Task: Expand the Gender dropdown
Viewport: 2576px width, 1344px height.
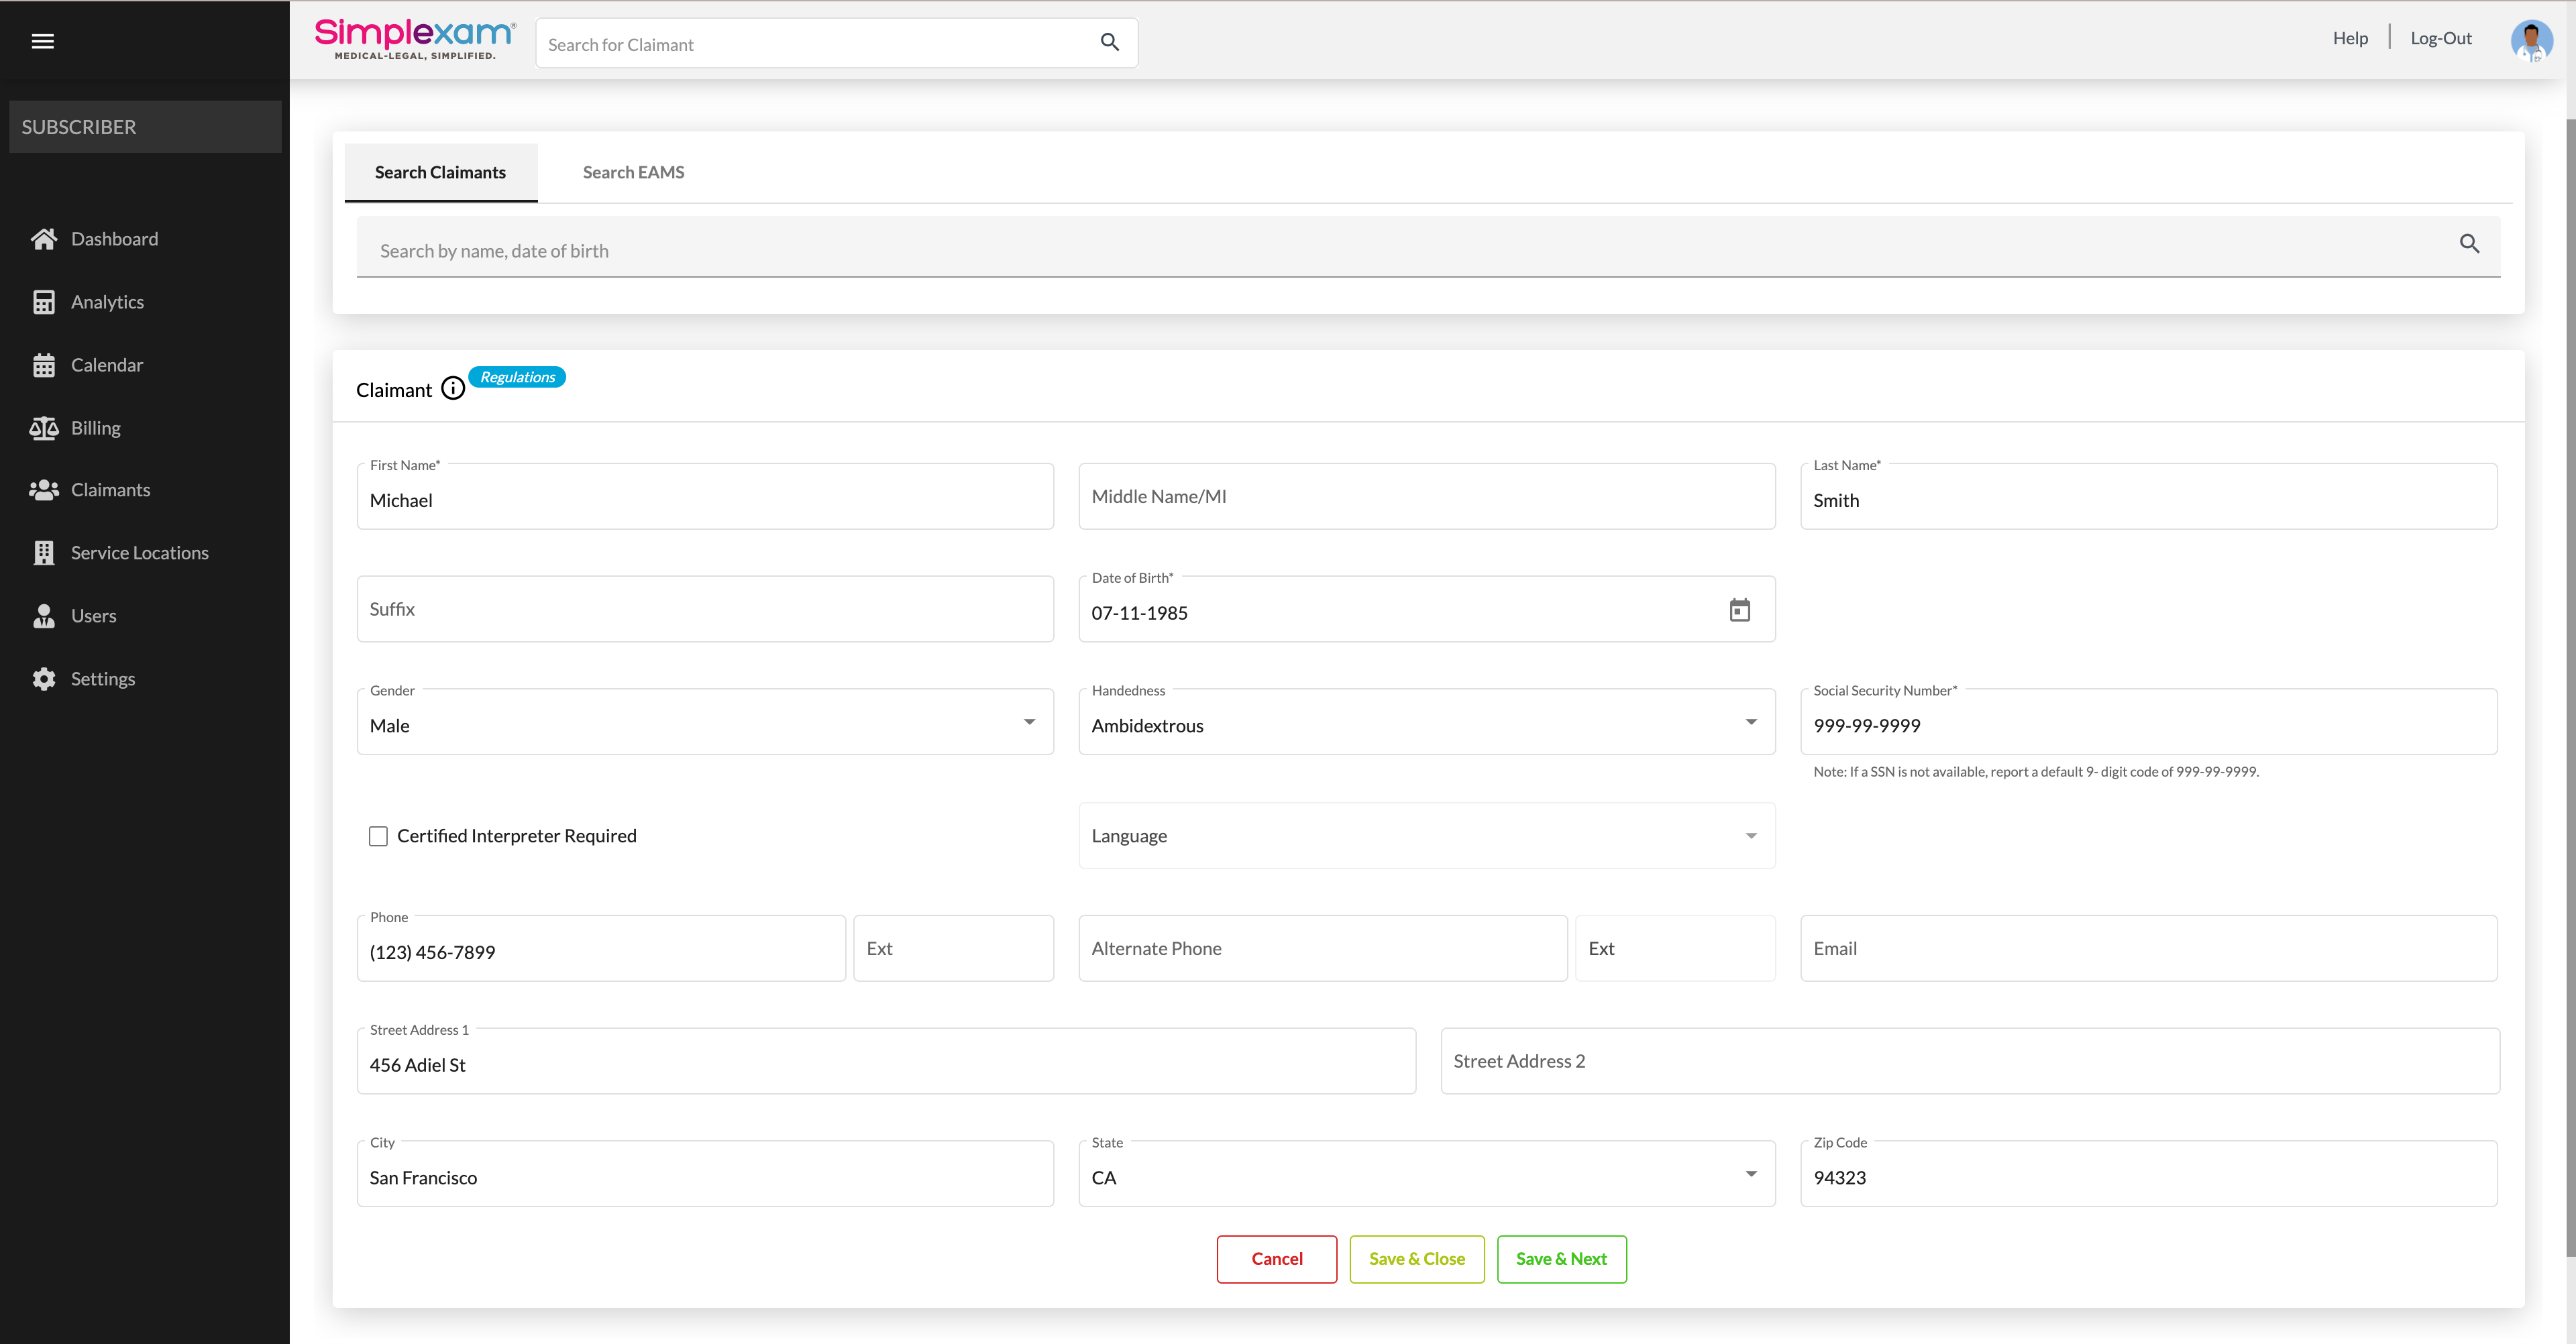Action: click(x=1029, y=722)
